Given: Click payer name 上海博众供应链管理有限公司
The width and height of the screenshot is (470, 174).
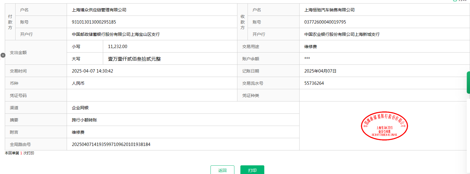Looking at the screenshot, I should click(x=99, y=10).
